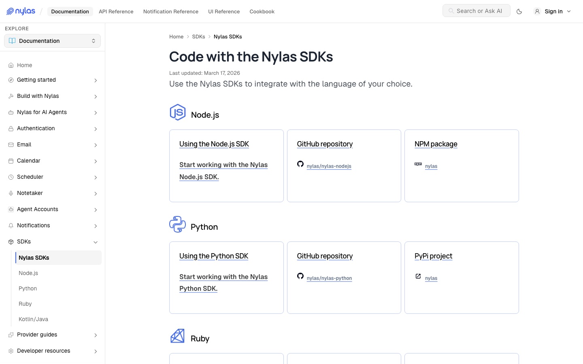Click the Ruby gem logo icon
This screenshot has height=364, width=583.
click(177, 336)
